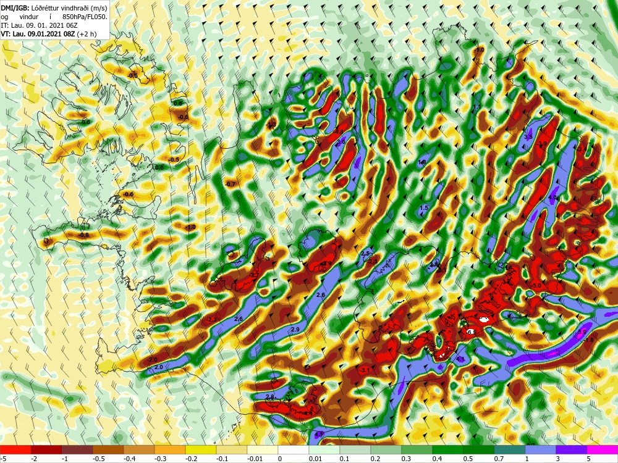Select the '2.0' value on the blue band
The width and height of the screenshot is (618, 463).
click(158, 367)
